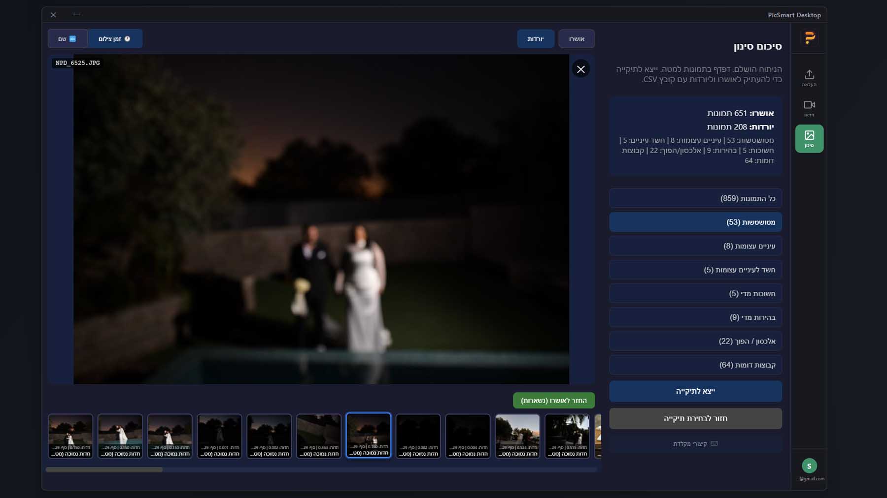Filter by closed eyes (עיניים עצומות 8)

coord(695,246)
